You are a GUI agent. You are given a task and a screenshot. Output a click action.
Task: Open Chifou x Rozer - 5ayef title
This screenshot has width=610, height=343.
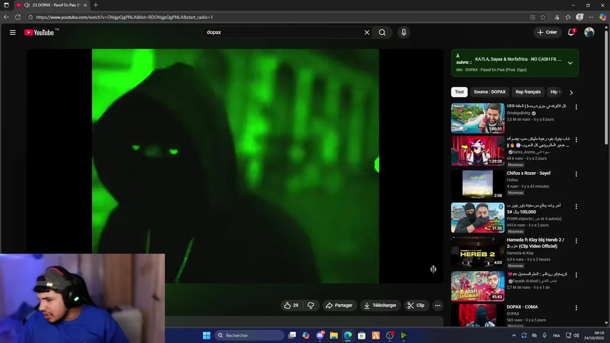coord(529,173)
